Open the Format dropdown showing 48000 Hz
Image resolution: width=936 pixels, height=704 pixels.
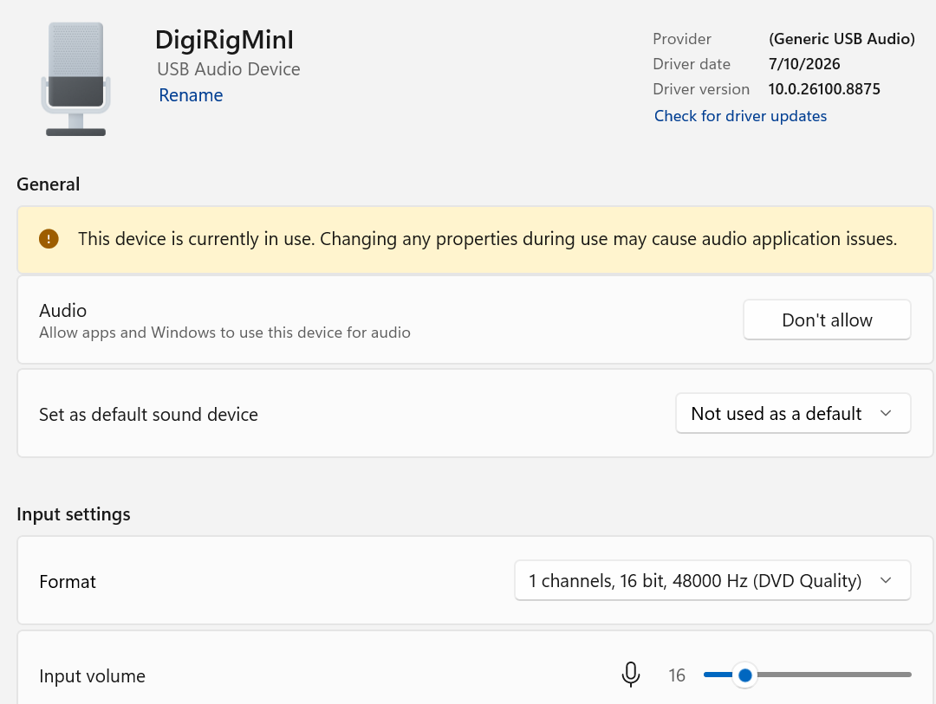[x=712, y=580]
